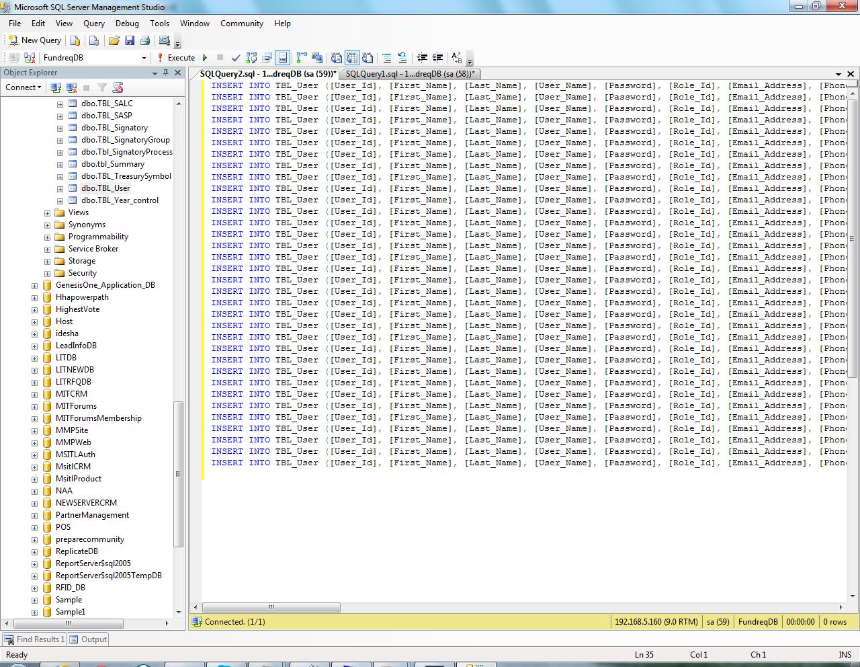Toggle Include Actual Execution Plan

click(x=302, y=58)
